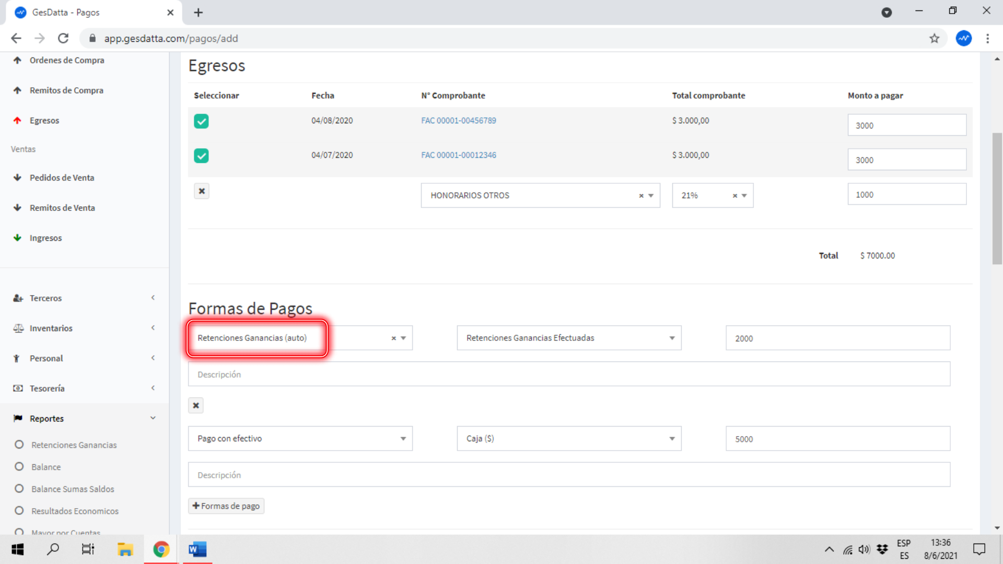Click the Tesorería money icon
This screenshot has height=564, width=1003.
(x=18, y=389)
